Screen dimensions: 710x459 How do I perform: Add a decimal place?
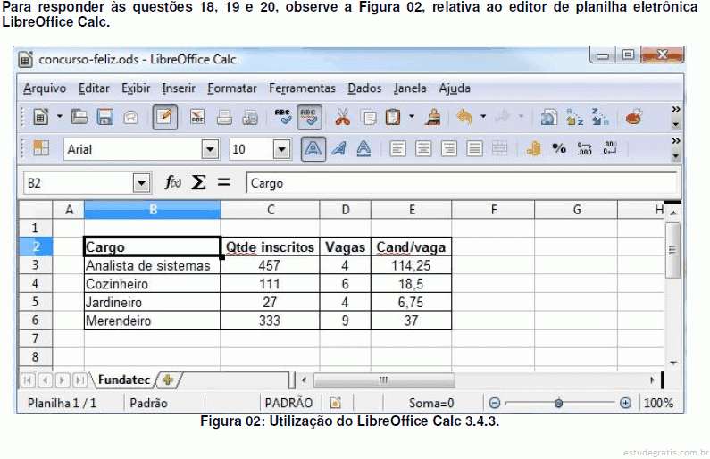(585, 148)
